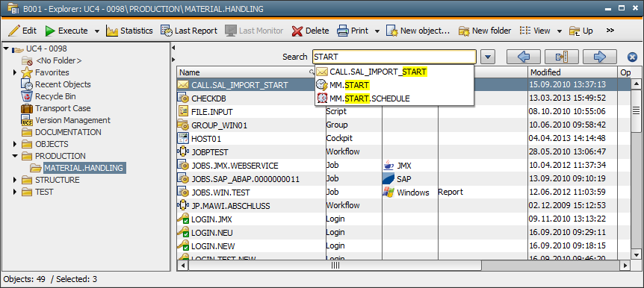The image size is (644, 288).
Task: Open the Last Report
Action: pyautogui.click(x=189, y=31)
